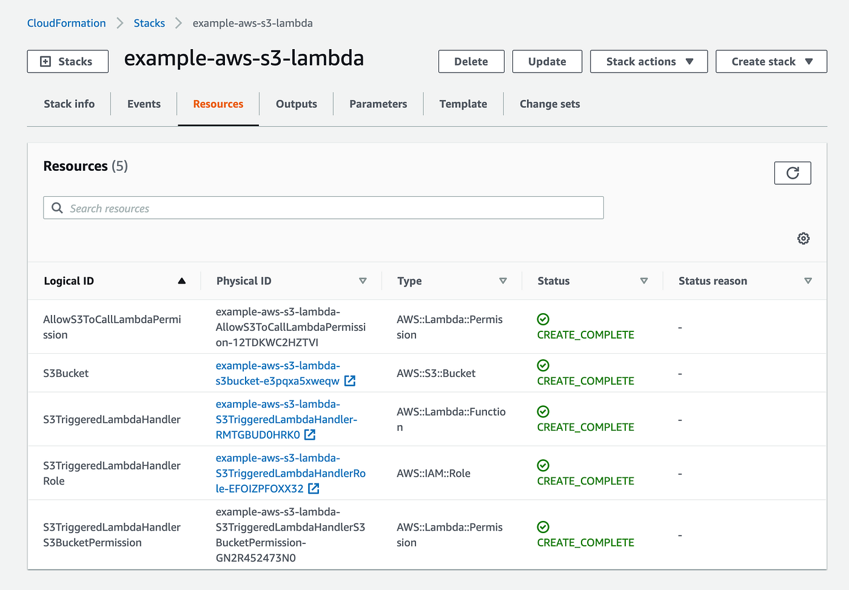Viewport: 849px width, 590px height.
Task: Click physical ID ending 12TDKWC2HZTVI
Action: pos(290,327)
